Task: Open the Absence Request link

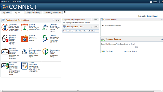Action: coord(32,25)
